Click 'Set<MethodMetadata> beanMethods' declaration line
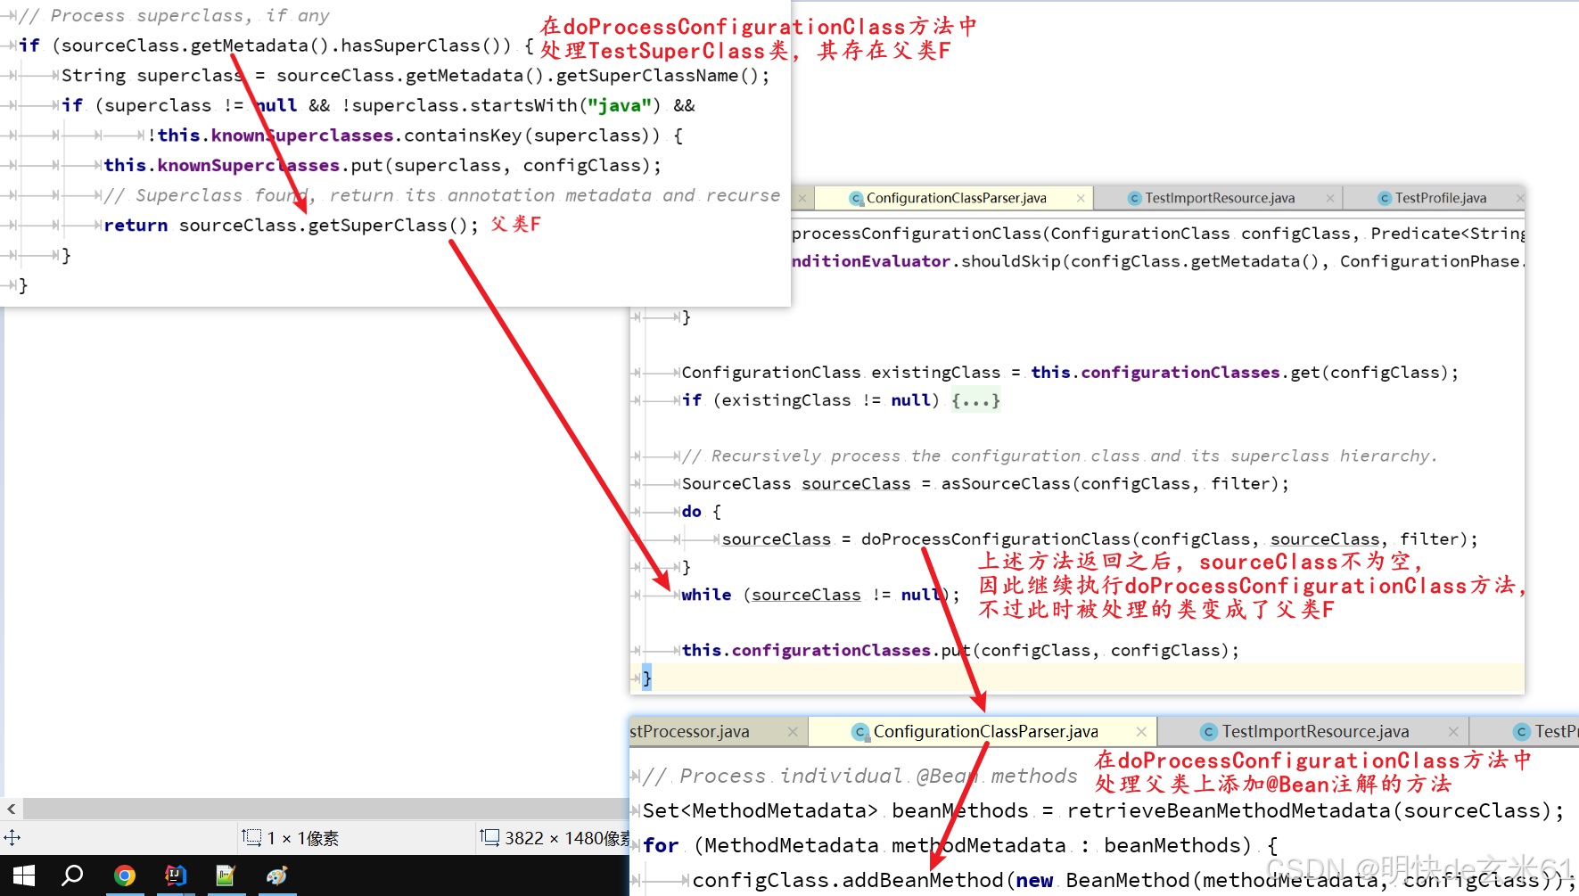Viewport: 1579px width, 896px height. point(1104,810)
